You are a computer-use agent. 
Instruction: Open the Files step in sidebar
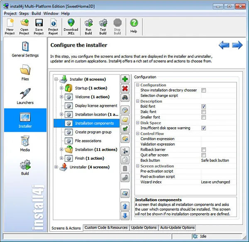coord(25,73)
